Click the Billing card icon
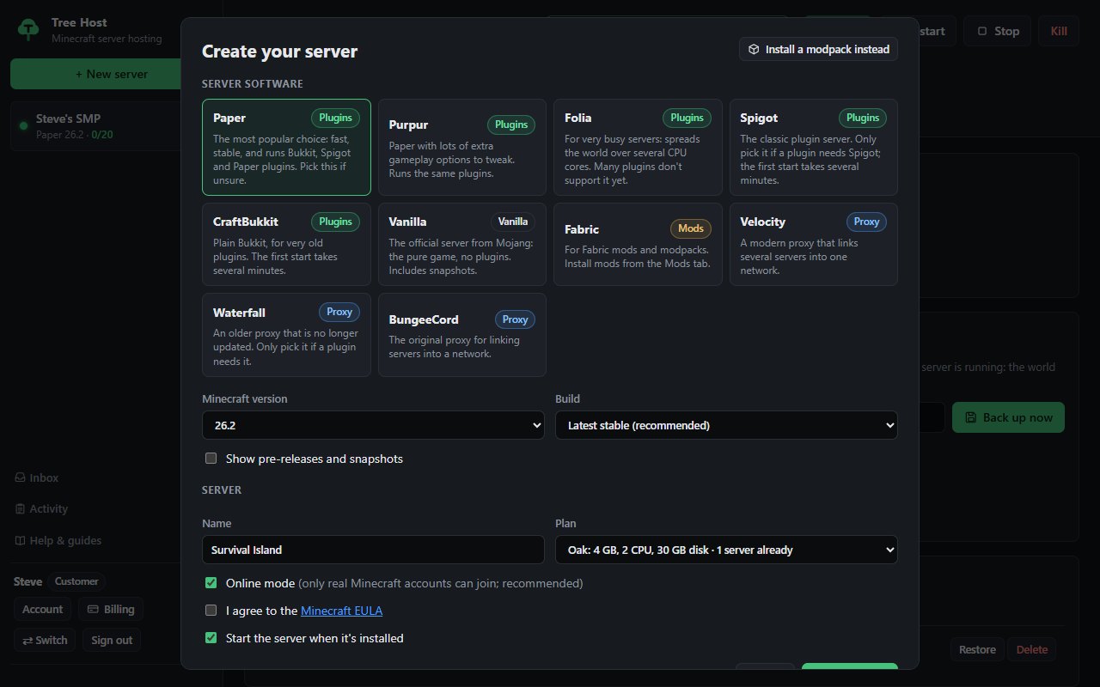Screen dimensions: 1100x687 pos(93,609)
